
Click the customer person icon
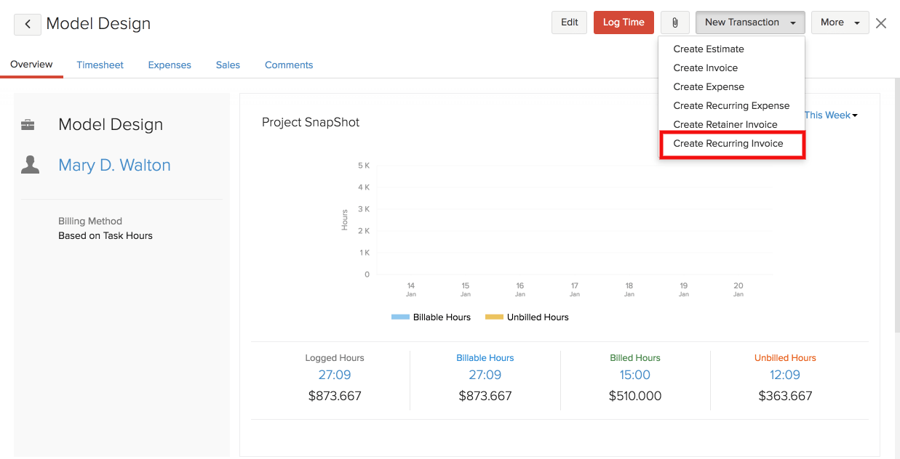click(30, 165)
